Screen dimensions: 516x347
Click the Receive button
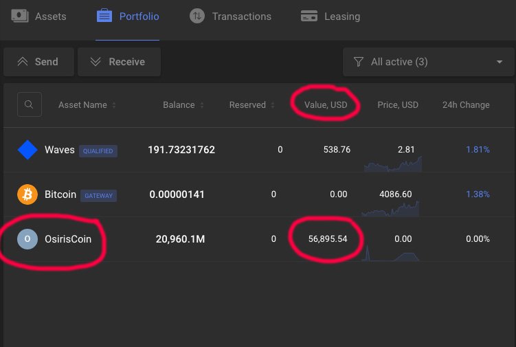[x=119, y=62]
